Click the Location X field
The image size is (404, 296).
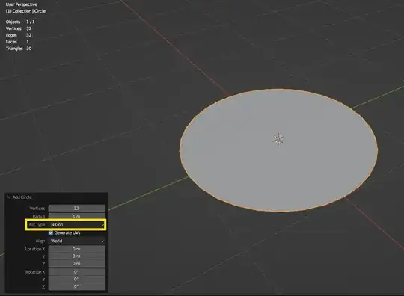76,249
